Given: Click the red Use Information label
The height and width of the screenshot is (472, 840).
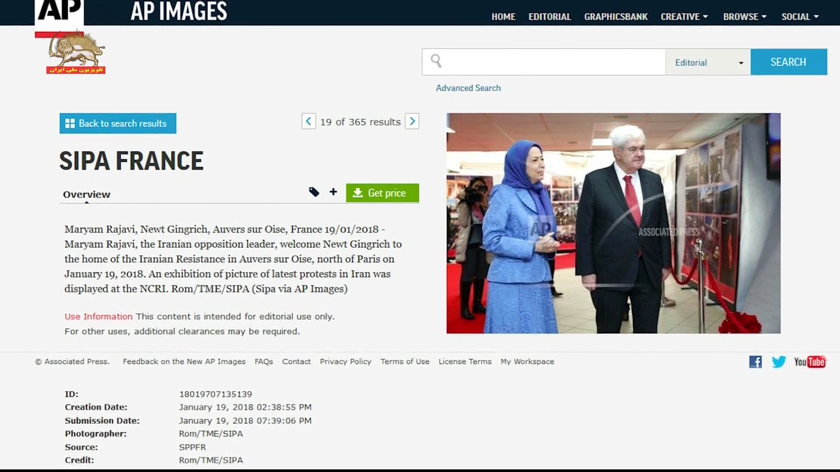Looking at the screenshot, I should 98,316.
